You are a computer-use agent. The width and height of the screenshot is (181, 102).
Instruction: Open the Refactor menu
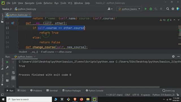click(x=48, y=3)
